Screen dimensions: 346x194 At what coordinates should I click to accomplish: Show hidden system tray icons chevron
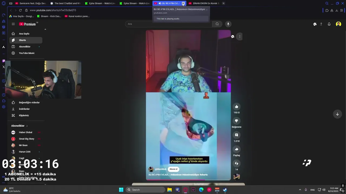(x=300, y=190)
